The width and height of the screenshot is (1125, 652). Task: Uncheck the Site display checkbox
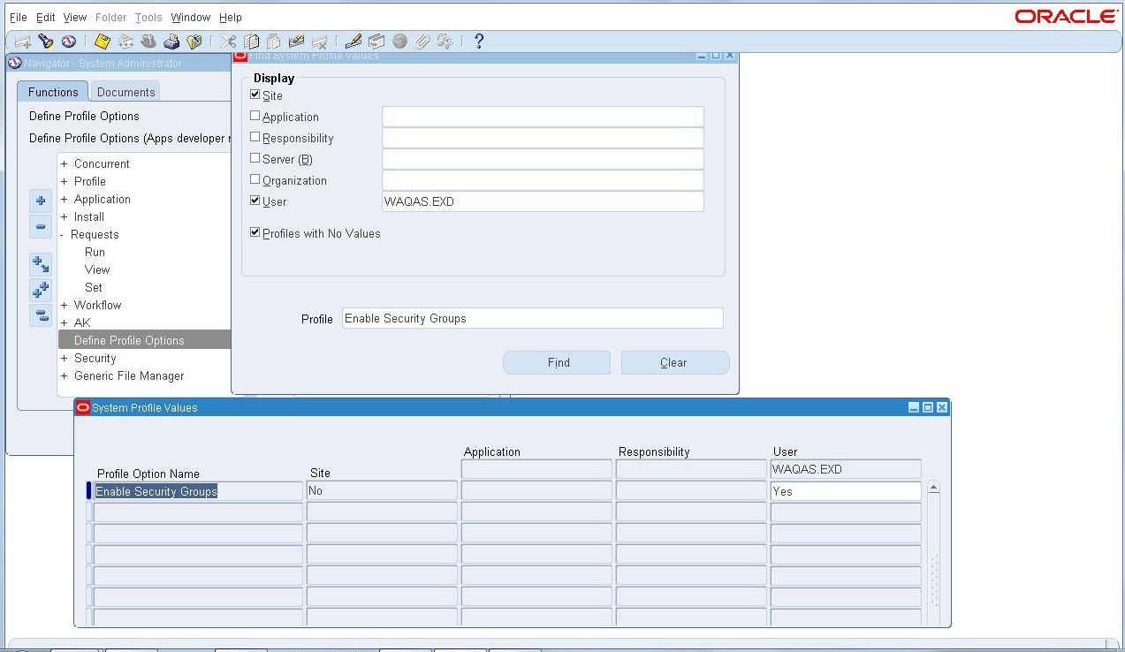255,95
